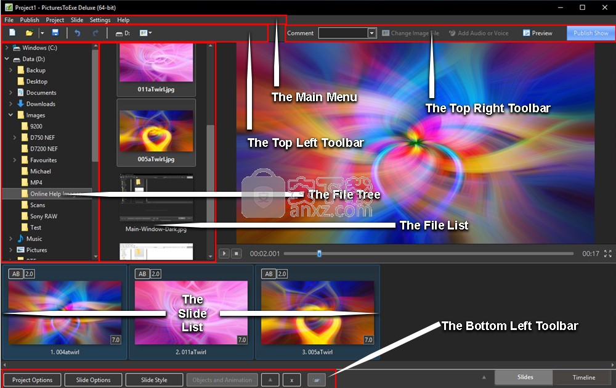Select slide 1. 004atwirl
Image resolution: width=616 pixels, height=388 pixels.
coord(65,313)
